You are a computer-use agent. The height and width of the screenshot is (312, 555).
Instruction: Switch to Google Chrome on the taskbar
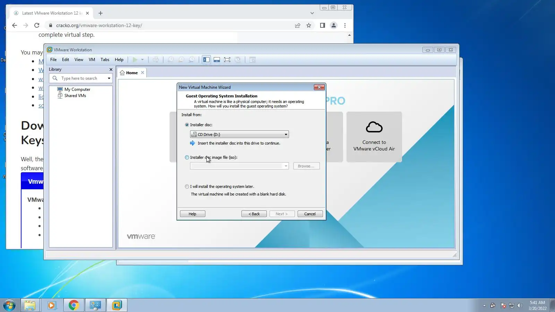(x=74, y=305)
